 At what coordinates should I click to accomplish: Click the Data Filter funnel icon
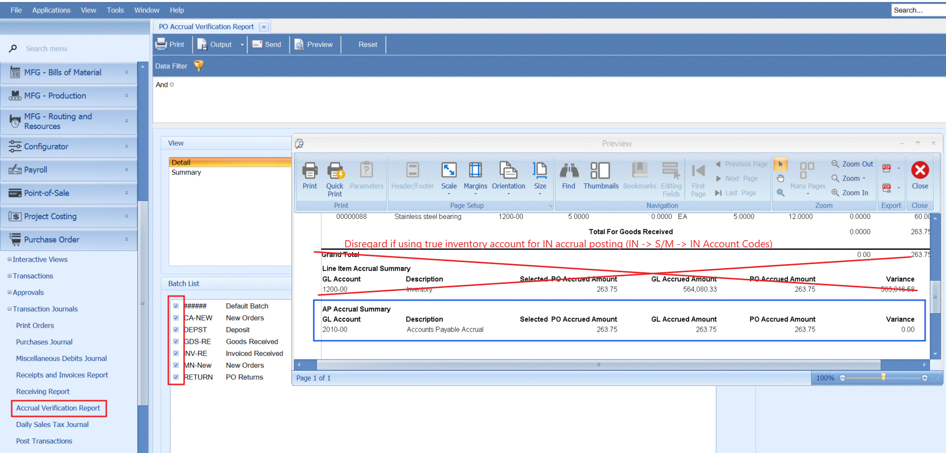pos(199,66)
